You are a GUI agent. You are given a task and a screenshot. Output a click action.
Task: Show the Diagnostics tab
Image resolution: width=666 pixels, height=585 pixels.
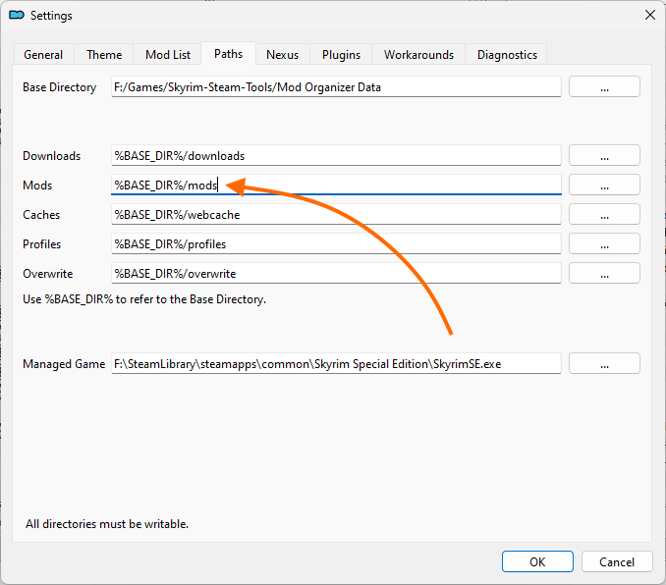point(507,55)
